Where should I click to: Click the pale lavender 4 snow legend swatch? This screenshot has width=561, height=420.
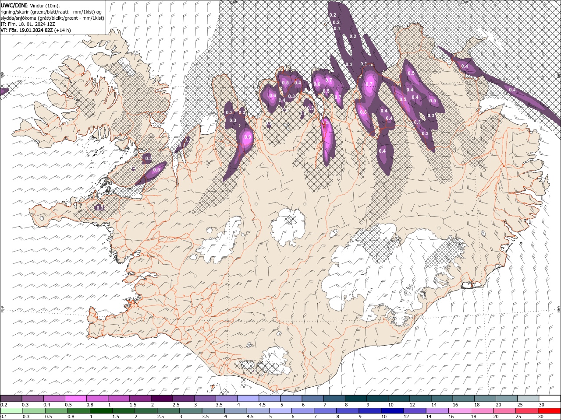click(x=248, y=399)
